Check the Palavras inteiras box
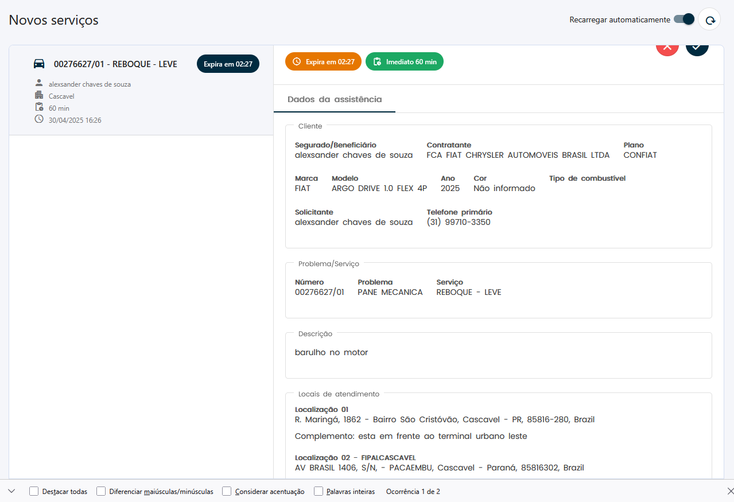This screenshot has height=502, width=734. [x=318, y=491]
